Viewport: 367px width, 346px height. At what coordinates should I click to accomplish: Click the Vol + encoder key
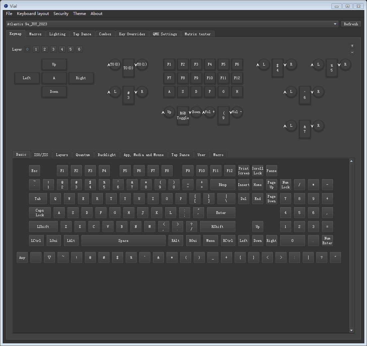210,112
